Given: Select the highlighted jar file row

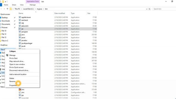Looking at the screenshot, I should (58, 29).
